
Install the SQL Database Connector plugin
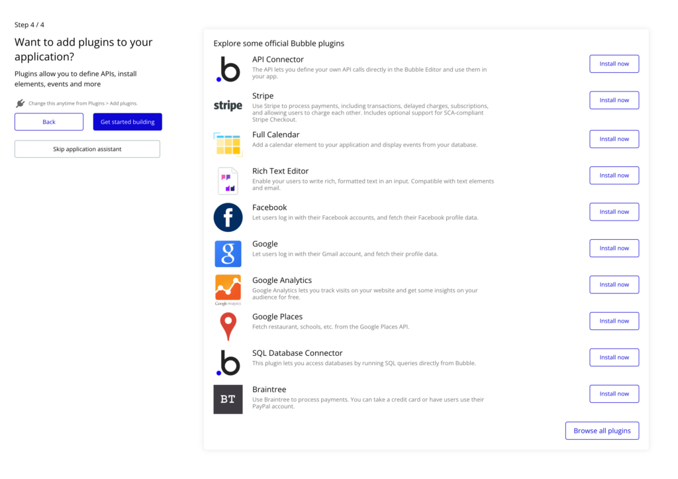(614, 357)
